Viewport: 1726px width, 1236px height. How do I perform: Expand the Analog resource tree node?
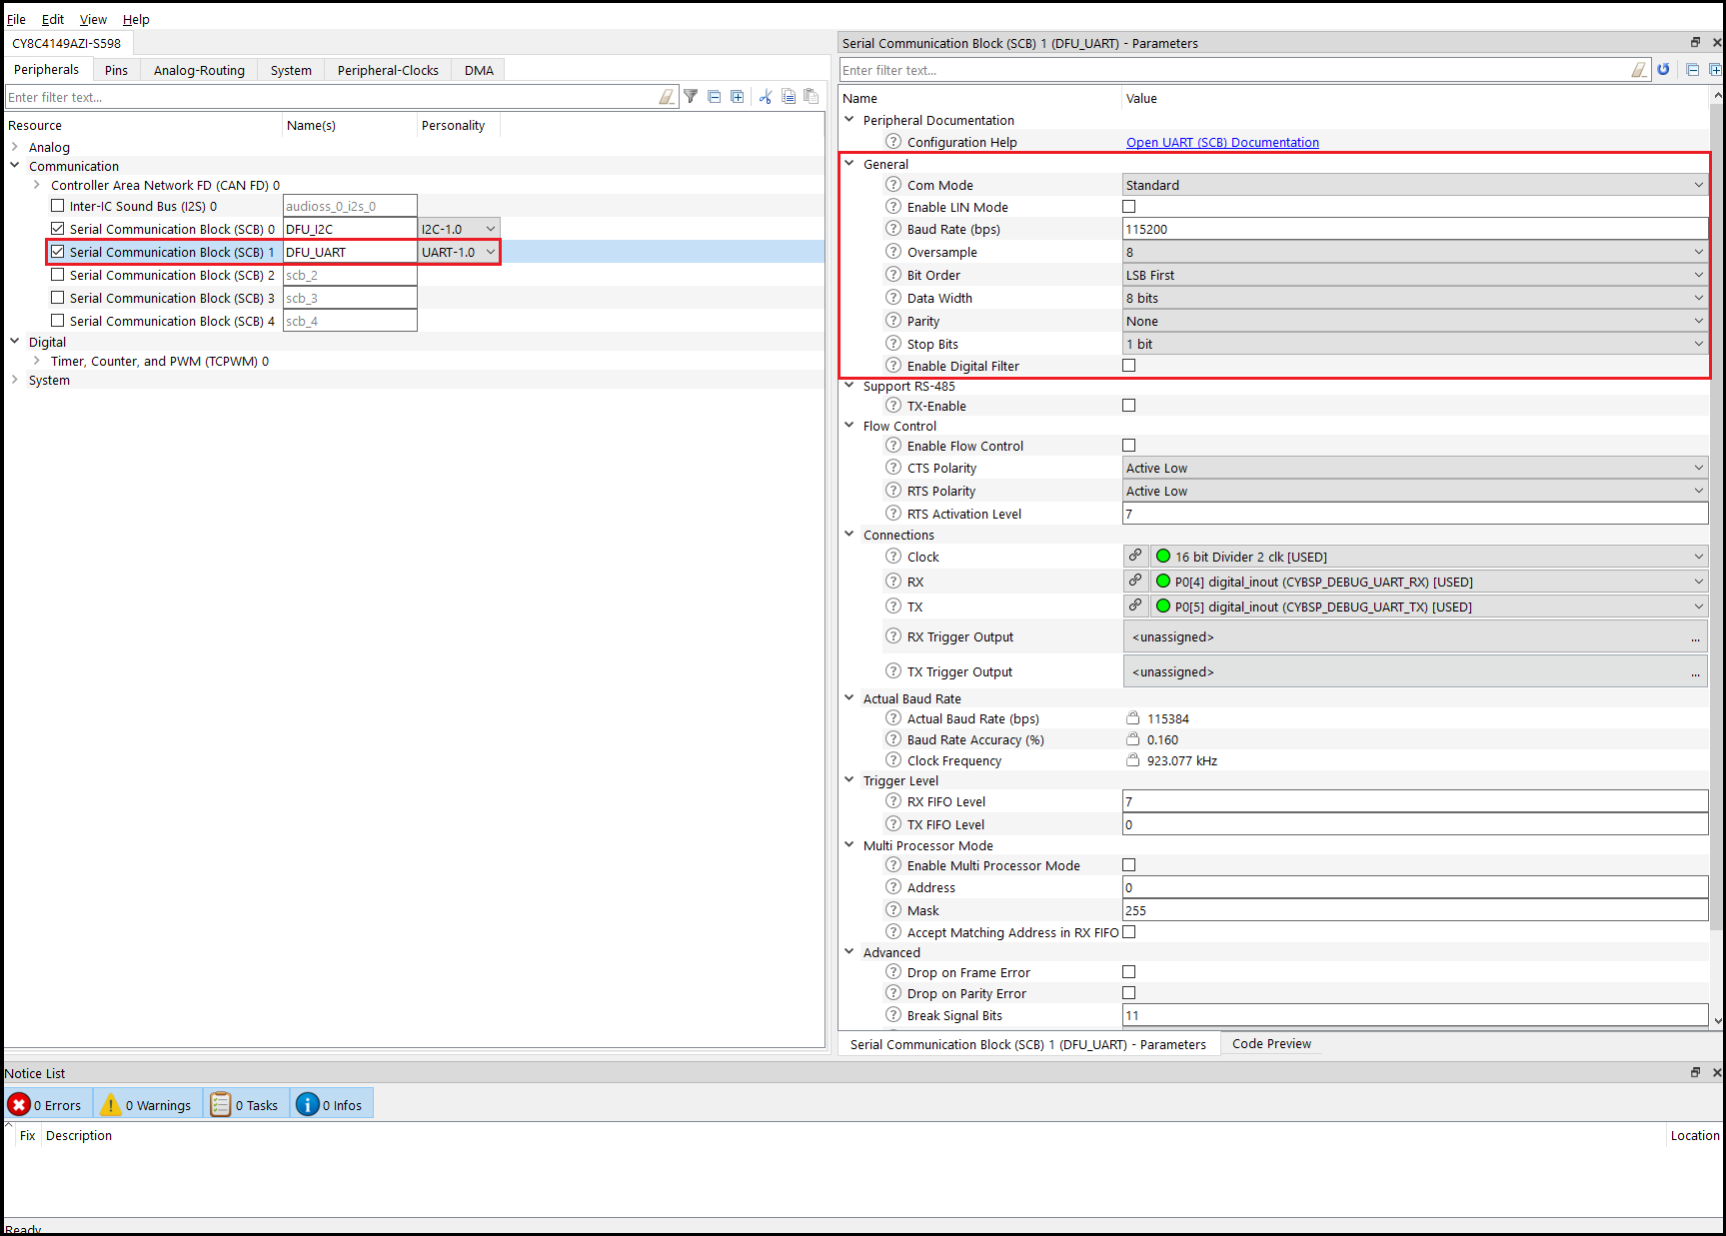pyautogui.click(x=15, y=147)
